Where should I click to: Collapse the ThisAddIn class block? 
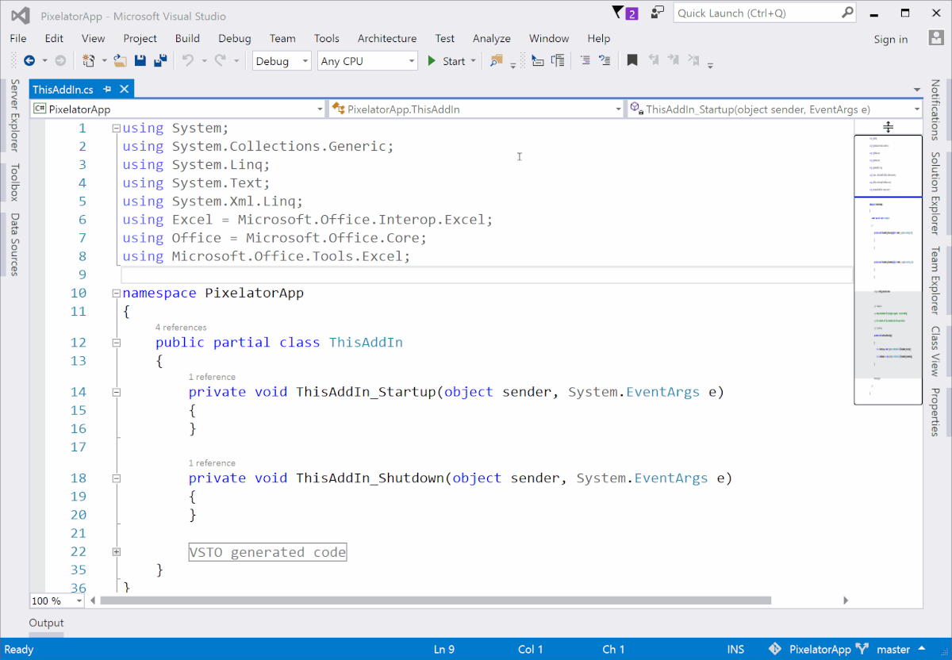point(117,343)
